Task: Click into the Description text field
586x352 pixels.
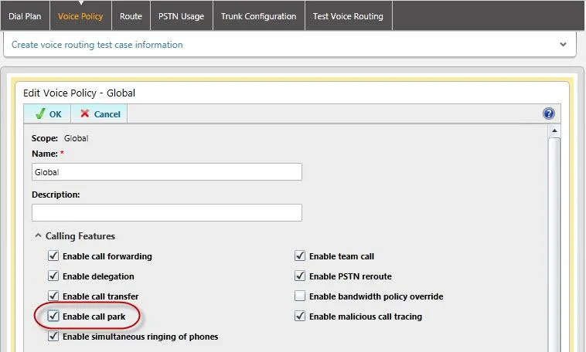Action: coord(167,212)
